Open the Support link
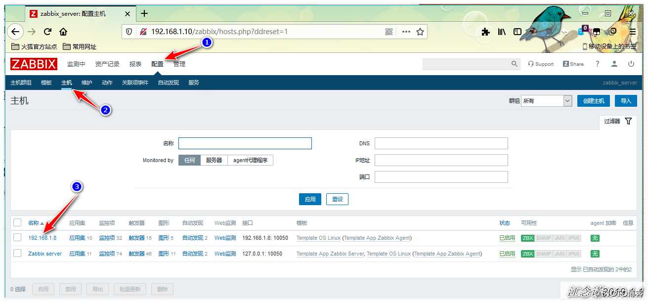 click(x=541, y=64)
